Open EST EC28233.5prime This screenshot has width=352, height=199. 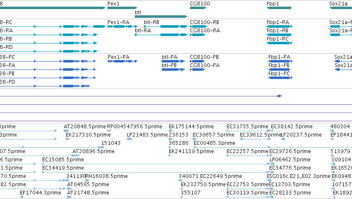(x=290, y=193)
